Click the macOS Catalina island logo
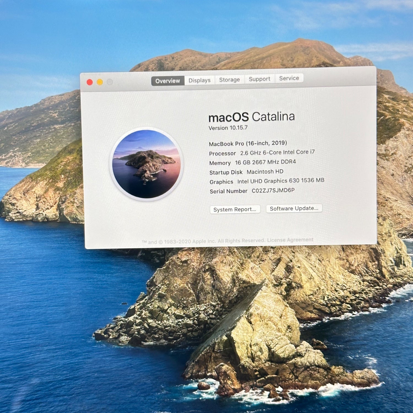Screen dimensions: 413x413 (x=146, y=164)
